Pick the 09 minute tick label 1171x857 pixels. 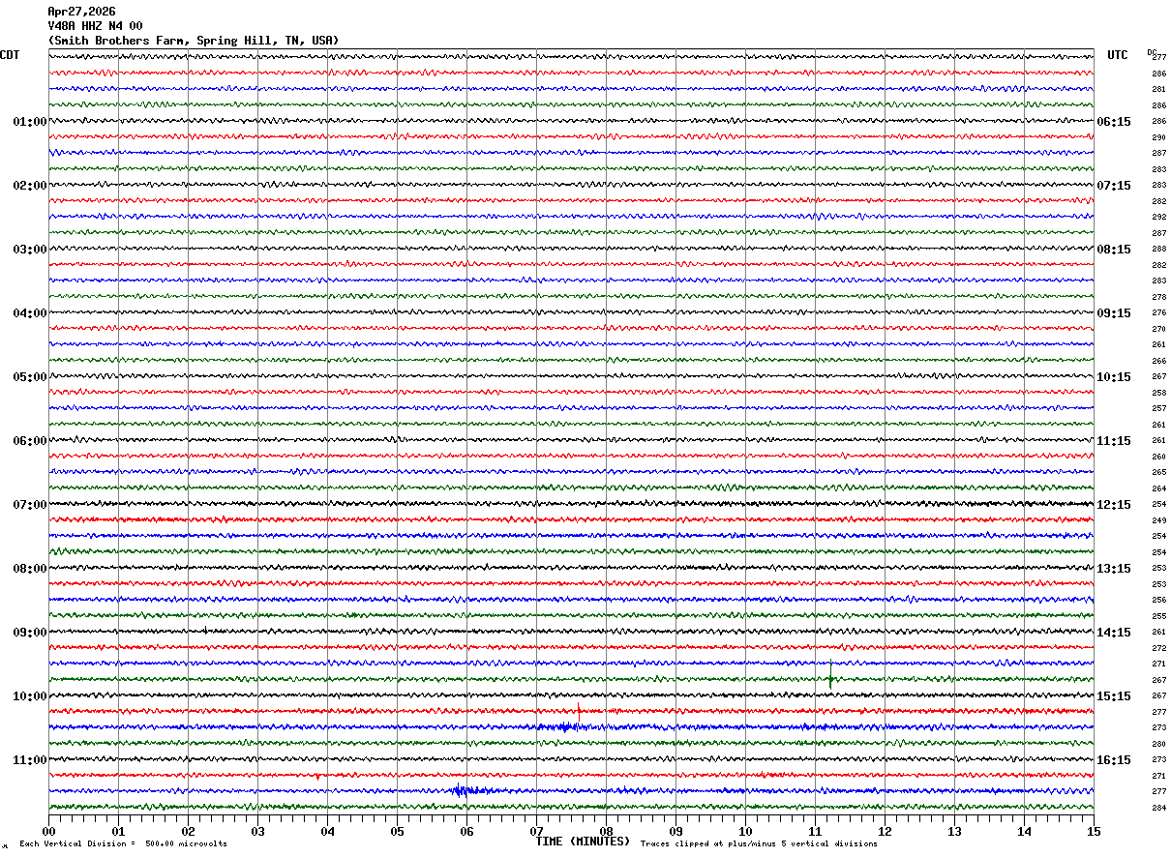coord(676,831)
